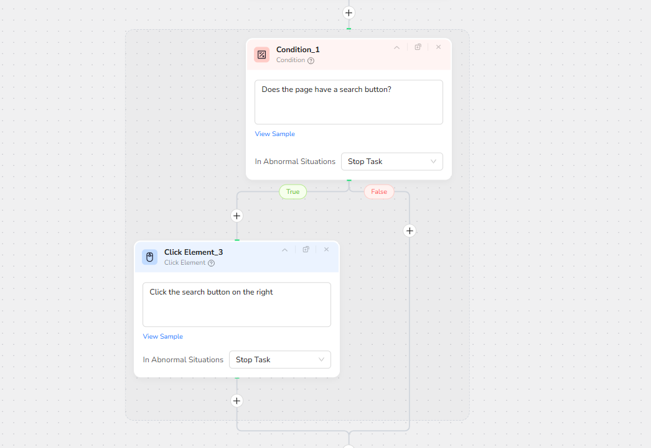Add a step on the True branch
The image size is (651, 448).
coord(237,216)
